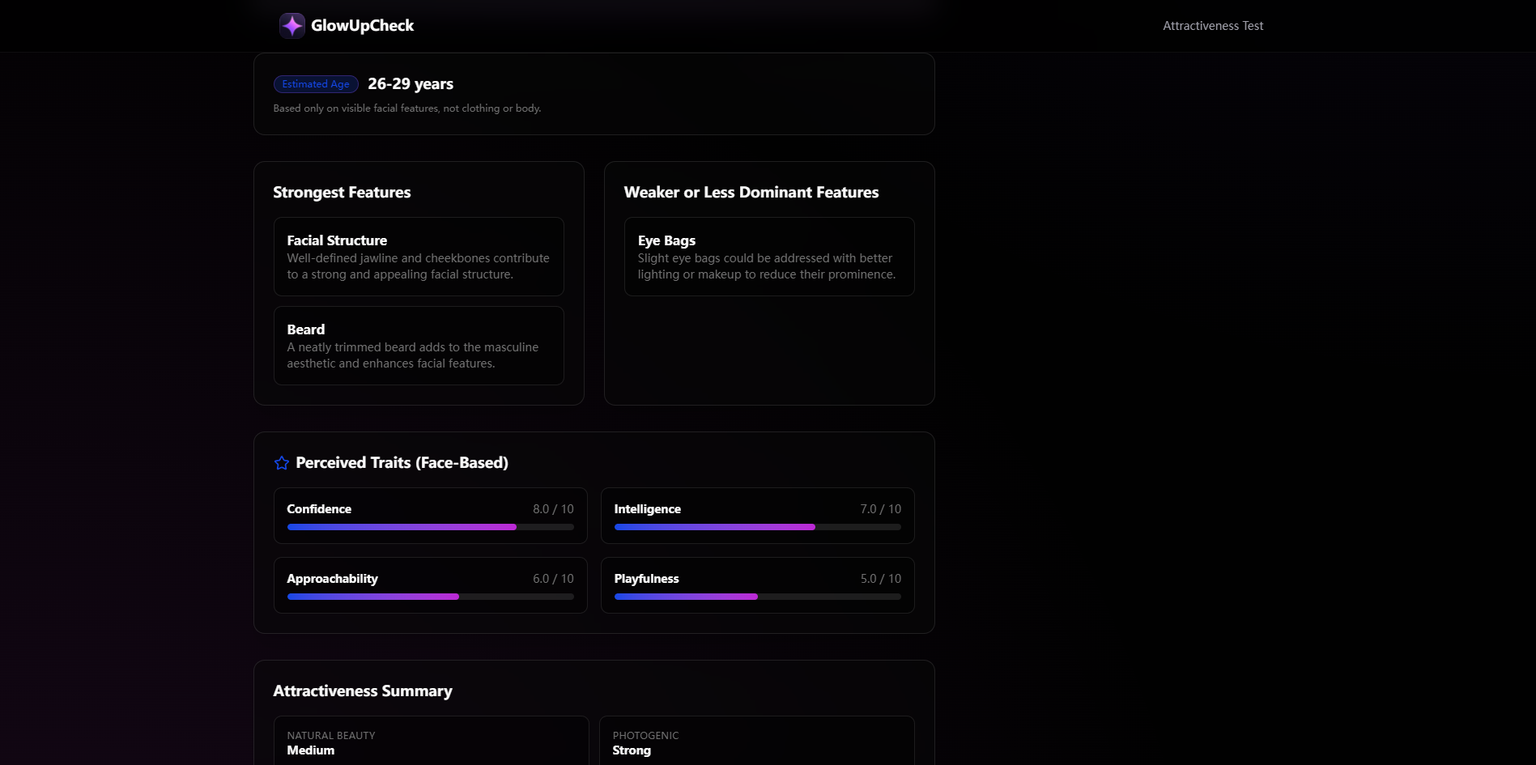Select the Approachability trait bar
The image size is (1536, 765).
pyautogui.click(x=429, y=597)
